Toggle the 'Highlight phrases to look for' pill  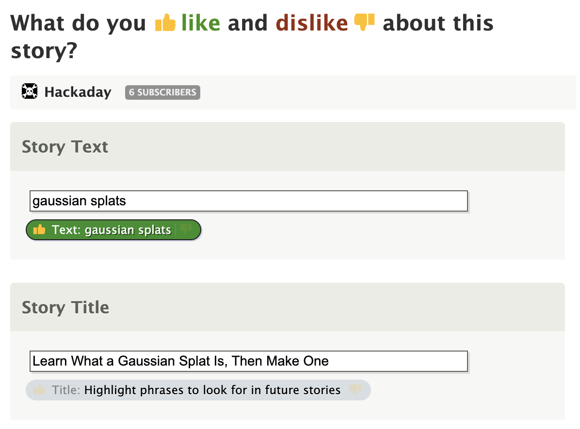212,390
